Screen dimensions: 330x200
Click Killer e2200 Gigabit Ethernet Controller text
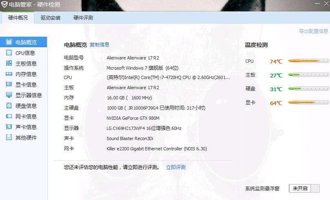click(x=157, y=149)
